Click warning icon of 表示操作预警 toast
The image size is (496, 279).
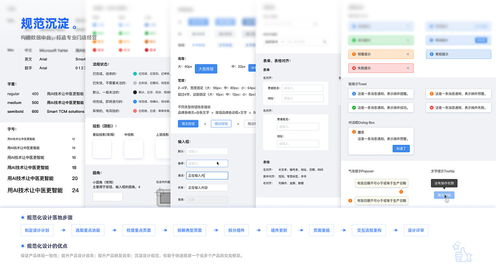click(x=432, y=94)
